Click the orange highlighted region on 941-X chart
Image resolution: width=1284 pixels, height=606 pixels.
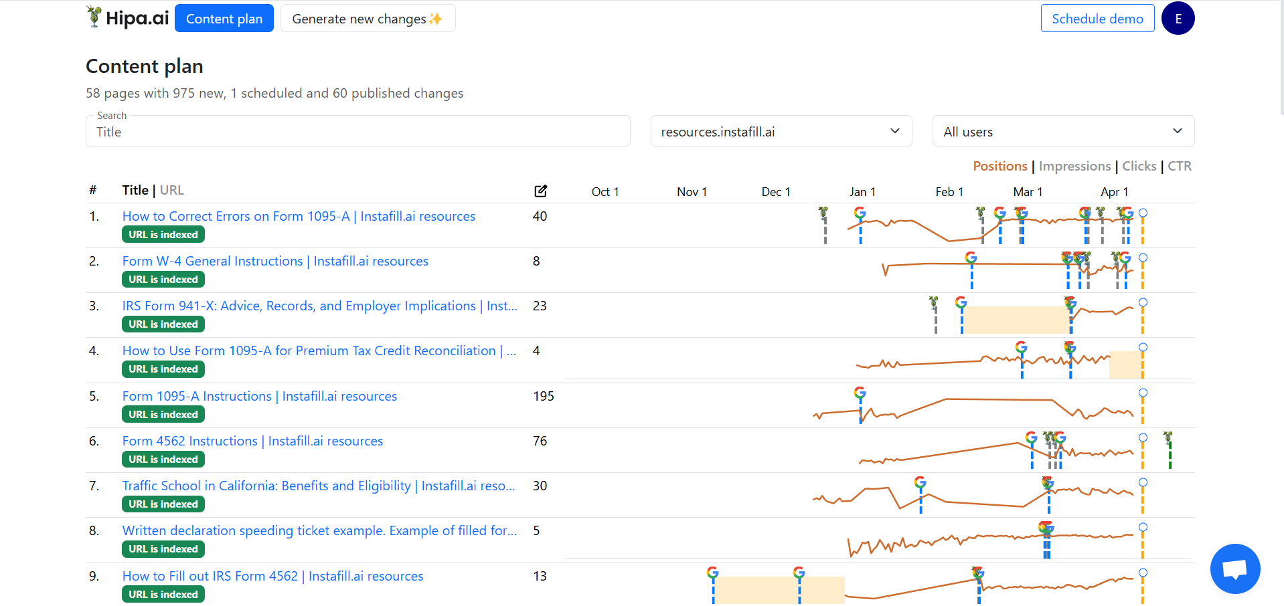point(1016,320)
